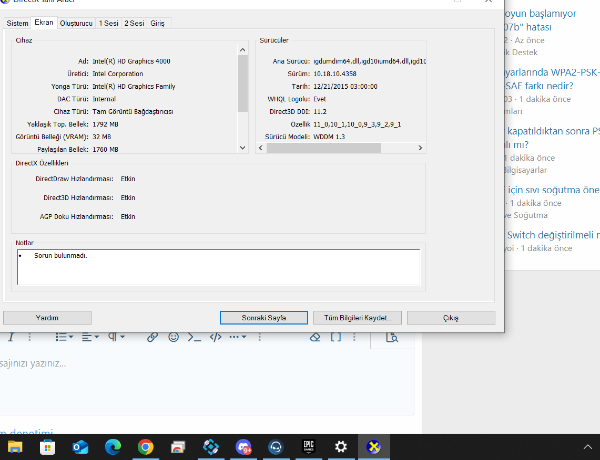Open the paragraph format dropdown
The height and width of the screenshot is (460, 600).
tap(116, 337)
